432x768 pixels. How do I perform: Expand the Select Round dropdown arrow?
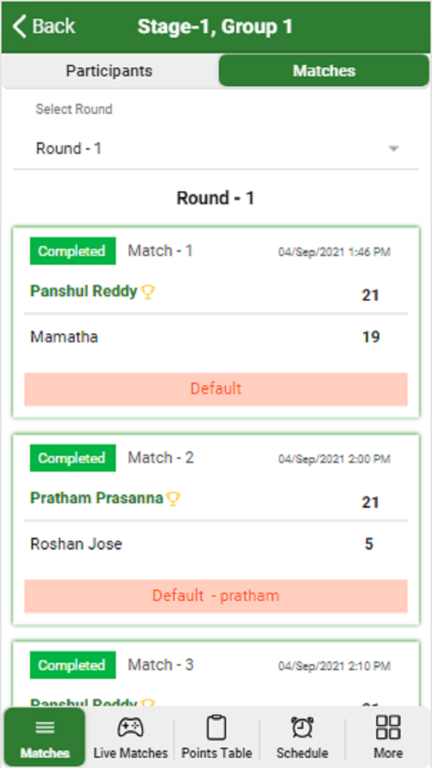tap(394, 149)
